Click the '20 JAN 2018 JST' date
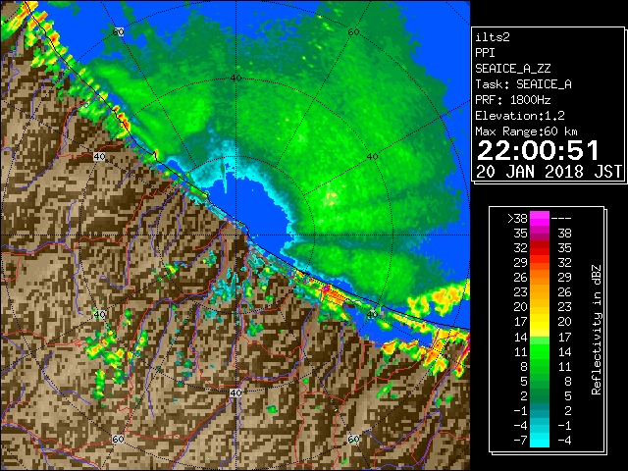This screenshot has width=628, height=471. coord(549,172)
